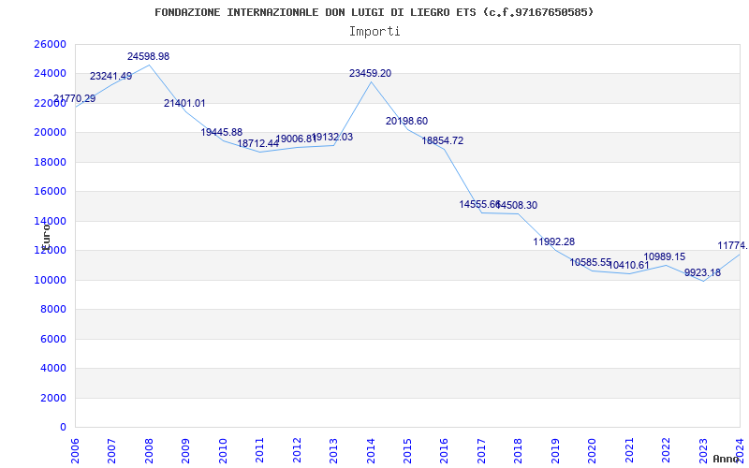Image resolution: width=749 pixels, height=468 pixels.
Task: Click x-axis year label 2022
Action: [666, 451]
